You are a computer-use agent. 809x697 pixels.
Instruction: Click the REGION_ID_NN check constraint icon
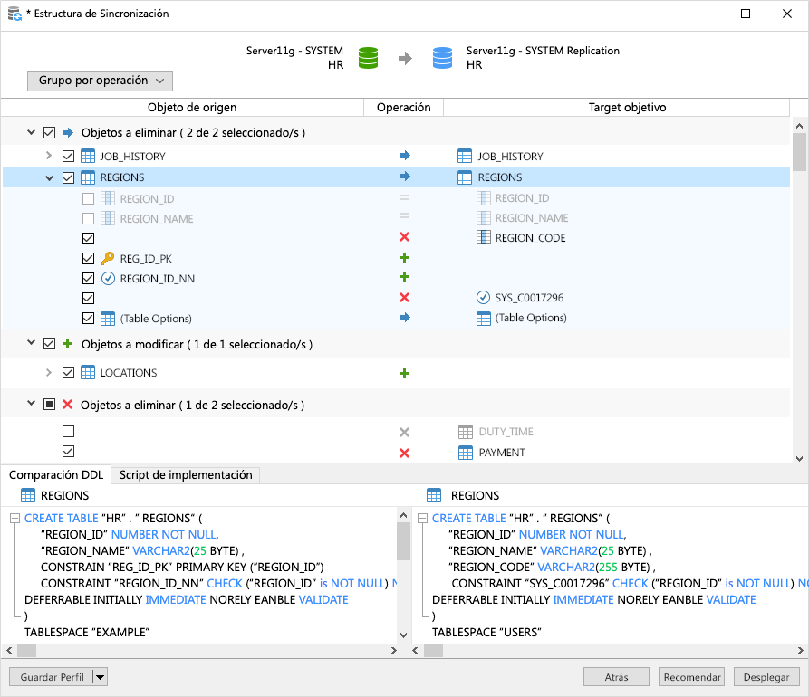[109, 278]
